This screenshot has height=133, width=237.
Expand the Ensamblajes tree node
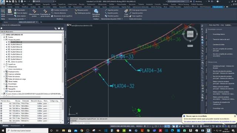pyautogui.click(x=4, y=84)
